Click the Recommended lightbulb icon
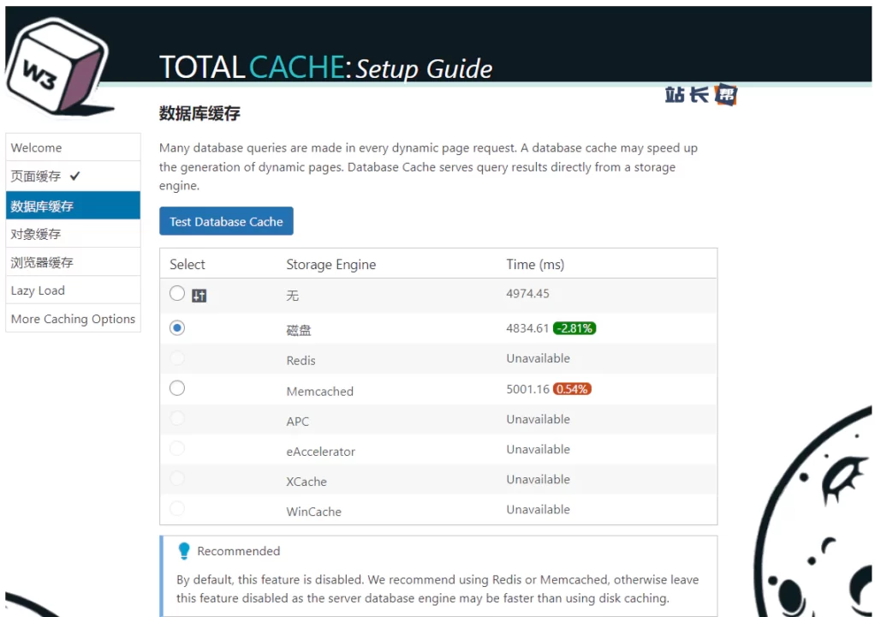The image size is (875, 617). pos(184,551)
